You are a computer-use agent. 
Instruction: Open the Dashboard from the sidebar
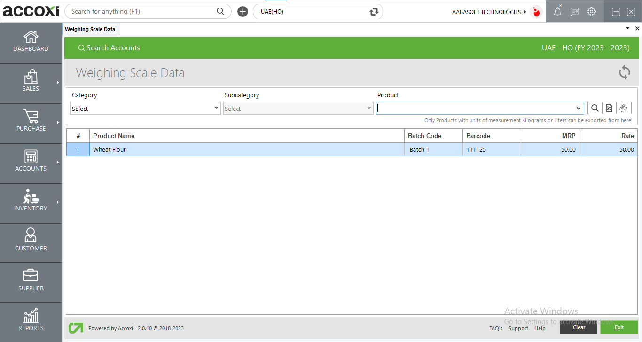(x=31, y=42)
